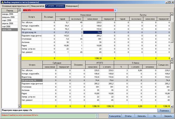
Task: Select февраль 2006 period
Action: click(x=10, y=17)
